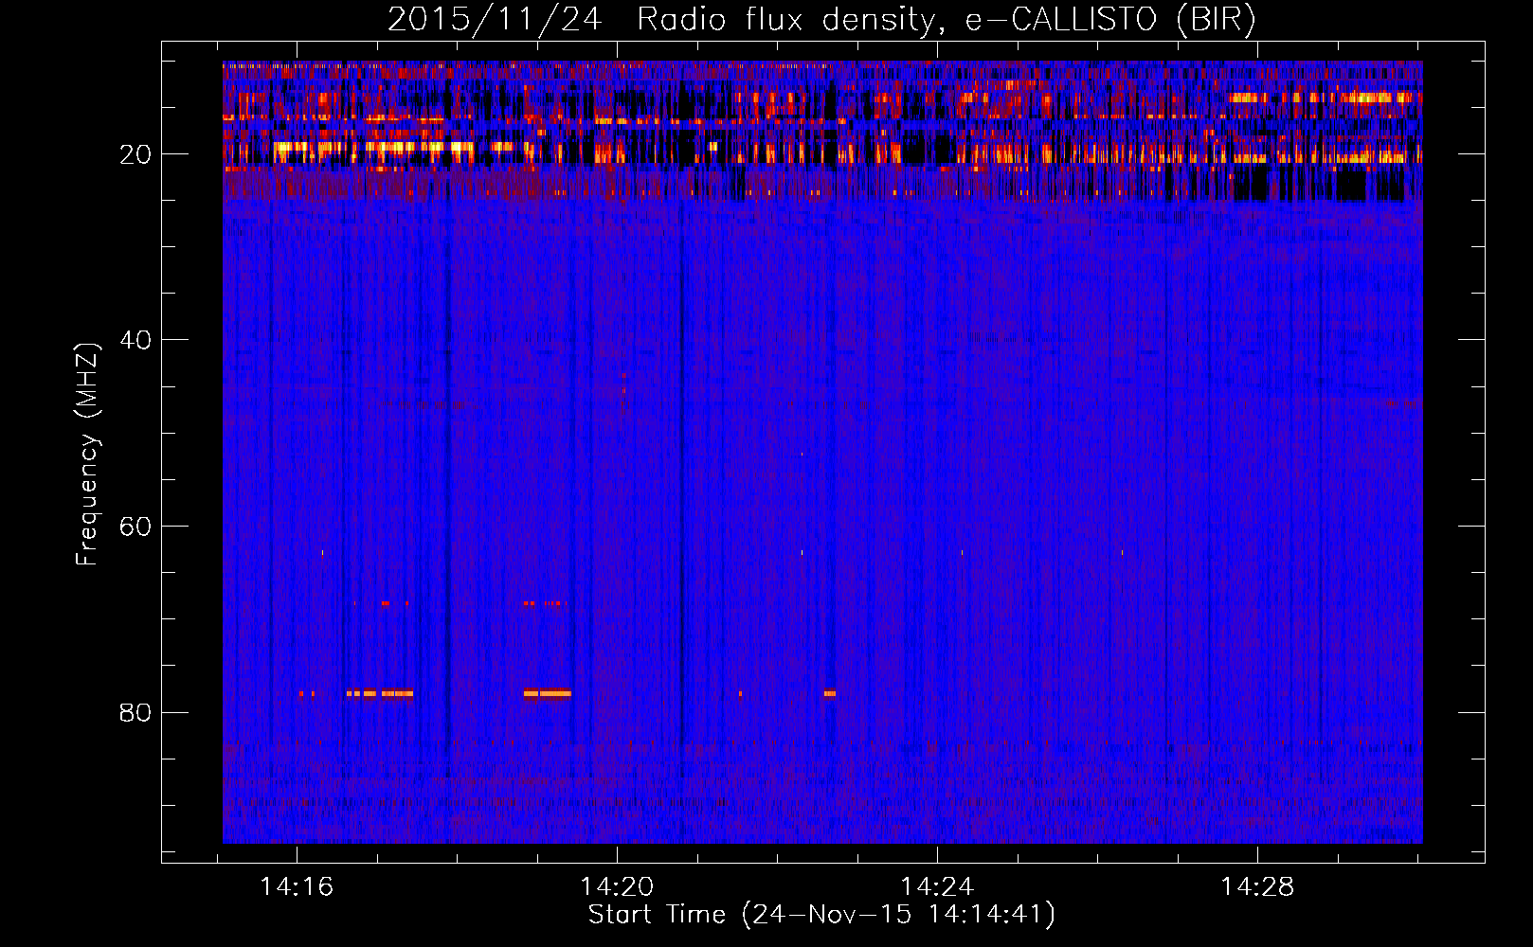Viewport: 1533px width, 947px height.
Task: Click the 14:16 time tick label
Action: coord(297,887)
